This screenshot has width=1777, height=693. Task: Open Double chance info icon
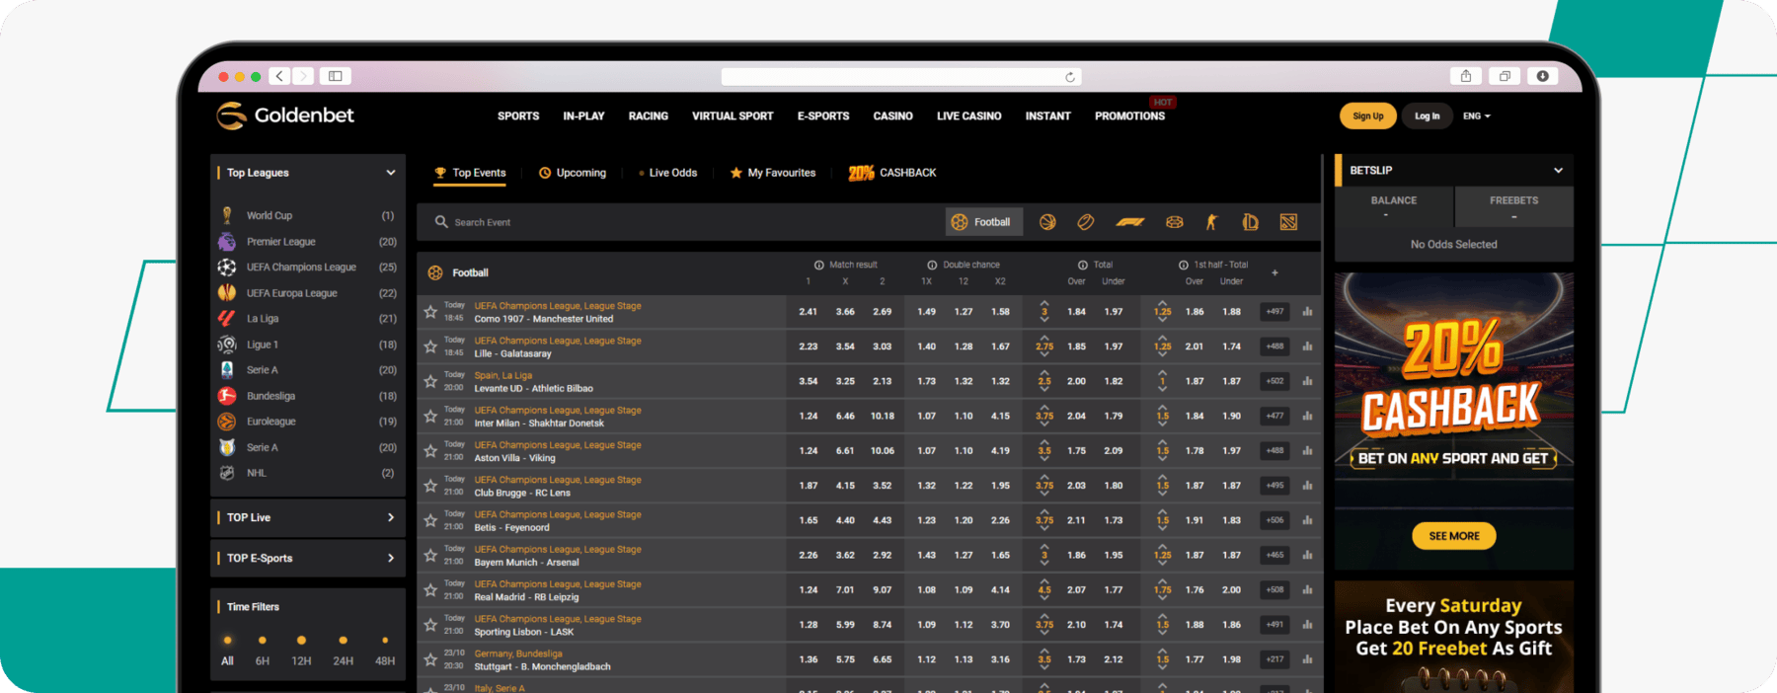click(932, 265)
